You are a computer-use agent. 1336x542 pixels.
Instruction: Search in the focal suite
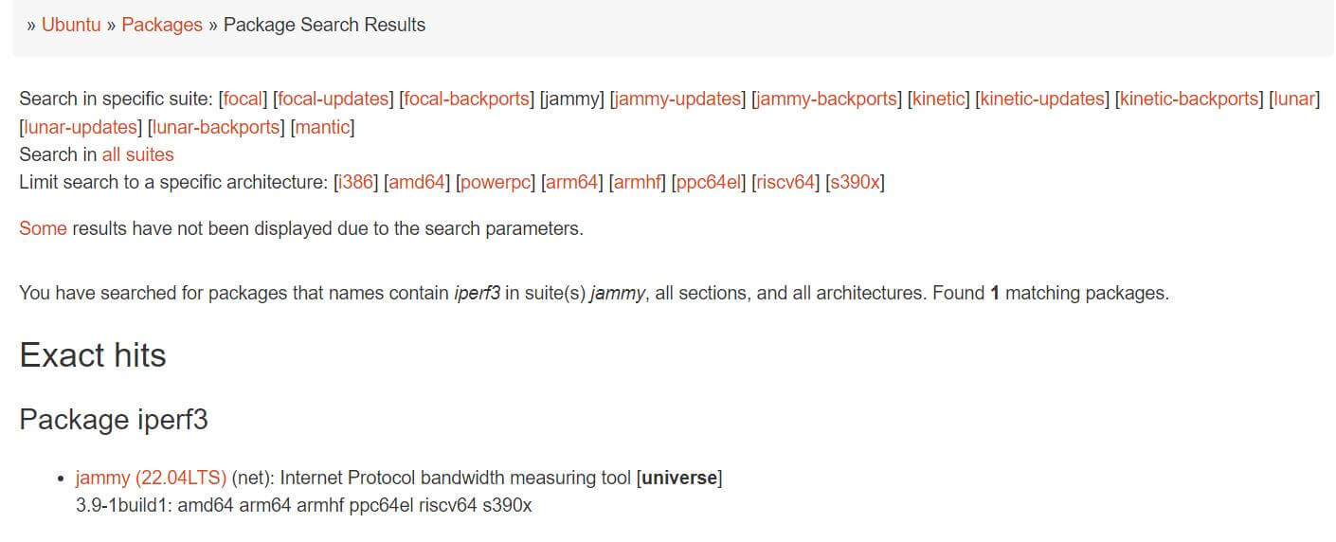[x=244, y=99]
